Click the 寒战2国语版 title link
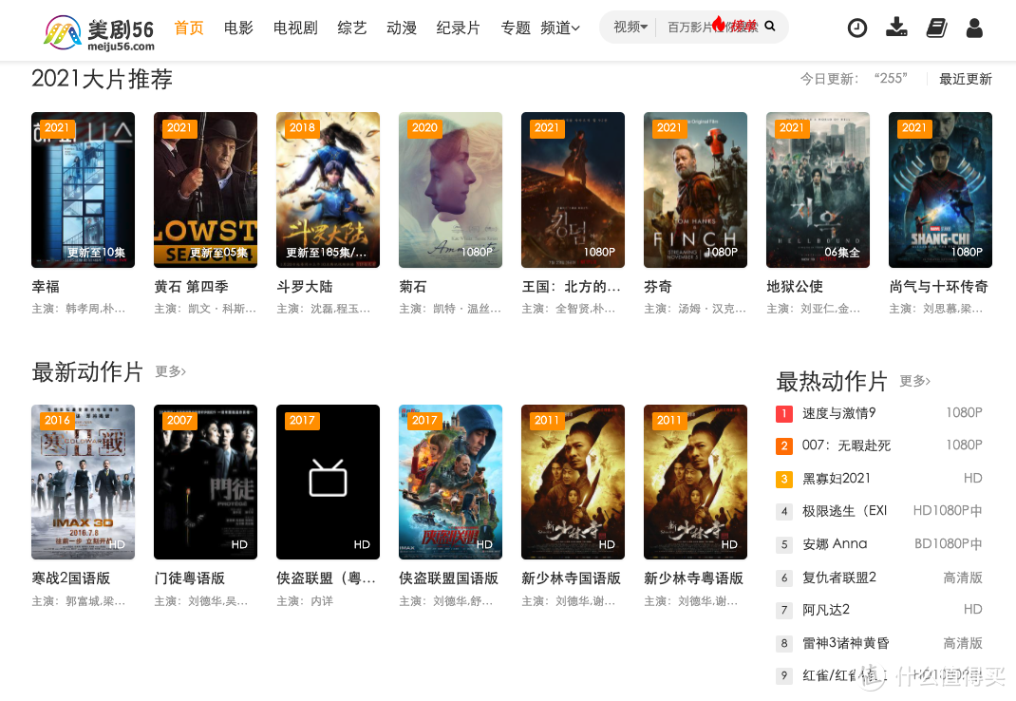1016x701 pixels. pos(71,578)
